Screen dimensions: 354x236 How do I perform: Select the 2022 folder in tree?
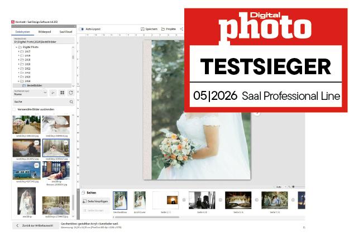click(25, 73)
